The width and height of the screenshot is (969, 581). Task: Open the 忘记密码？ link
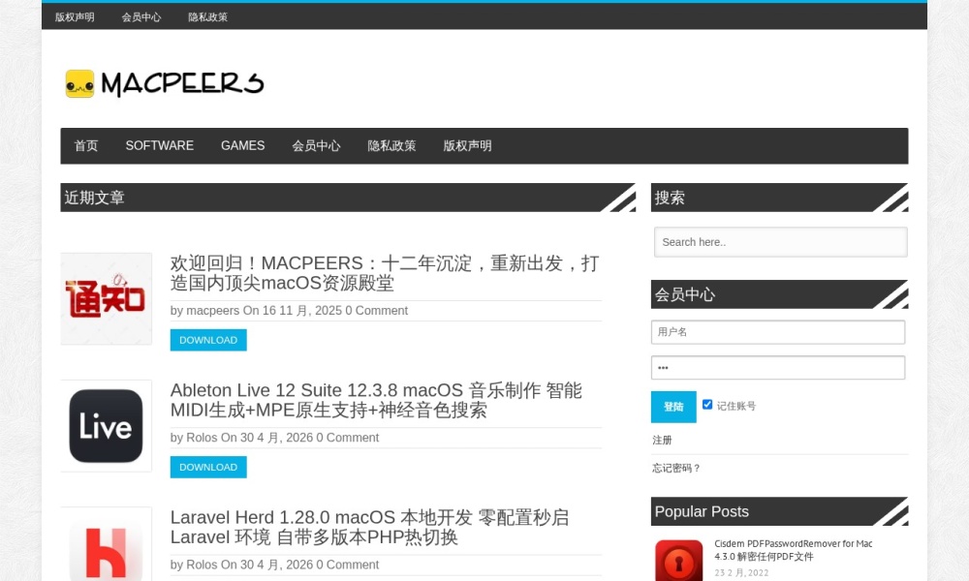pos(676,468)
